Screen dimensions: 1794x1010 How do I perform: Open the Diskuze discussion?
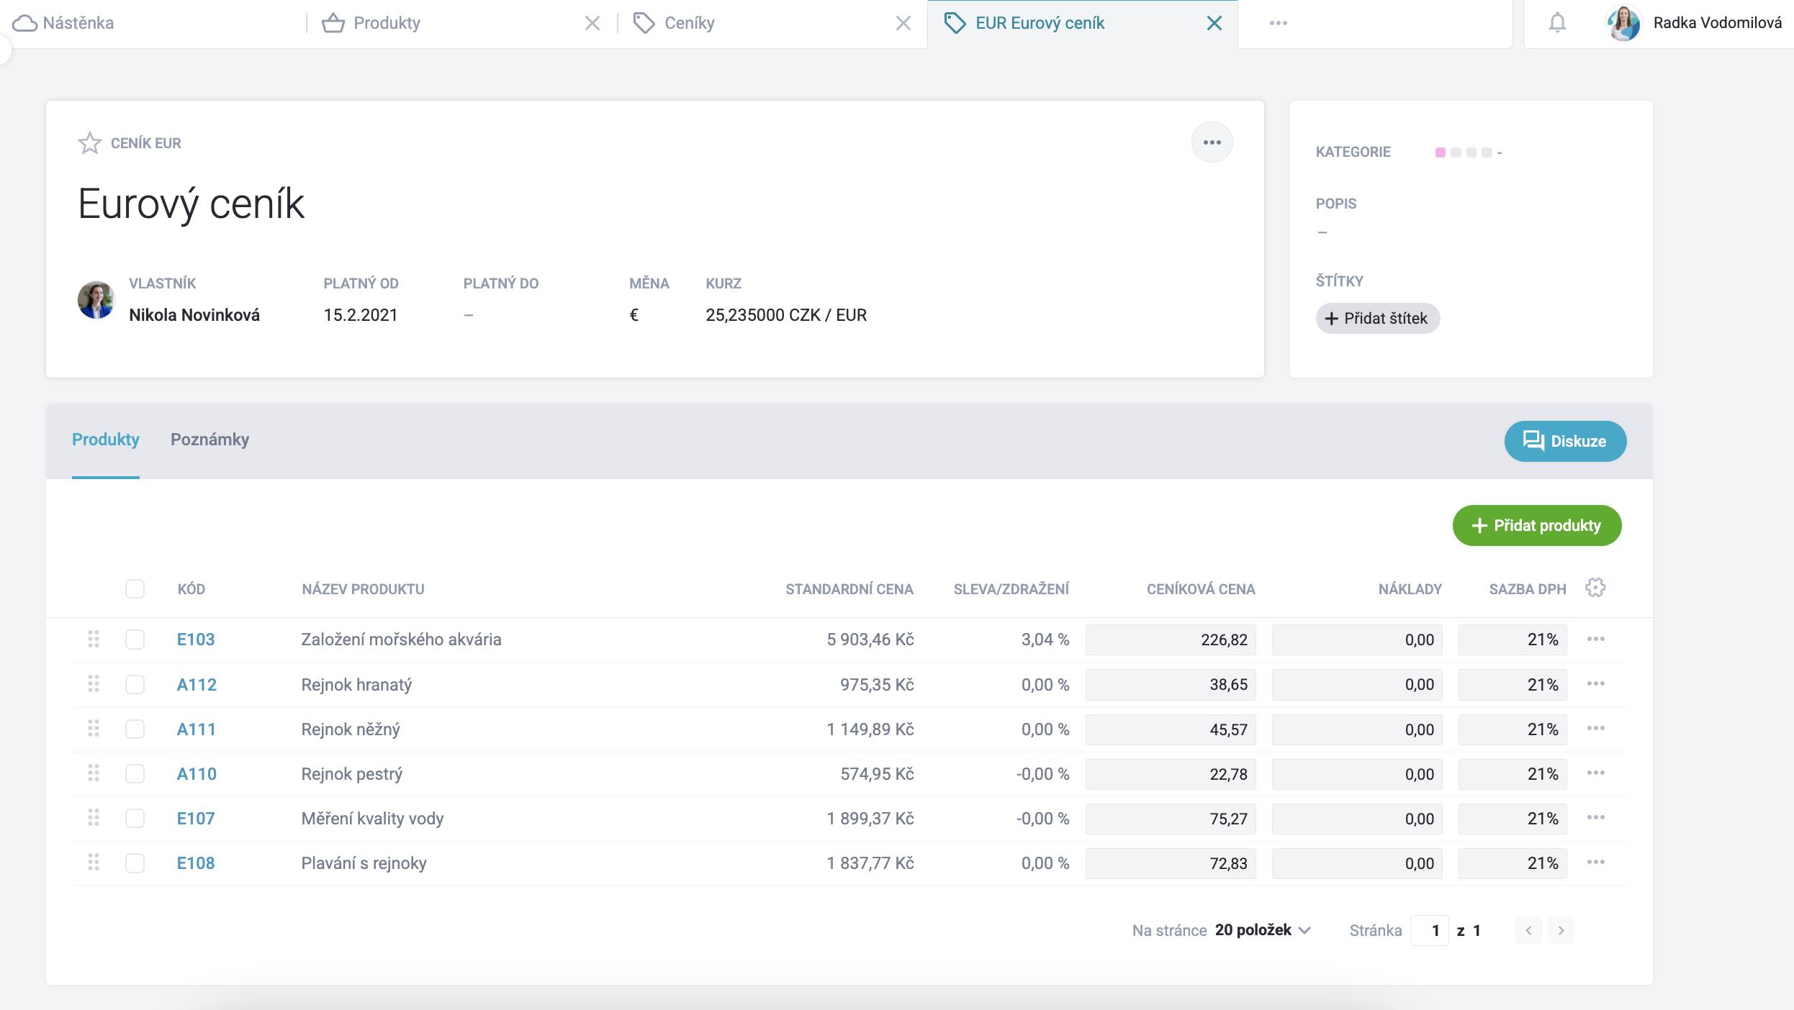[1565, 441]
